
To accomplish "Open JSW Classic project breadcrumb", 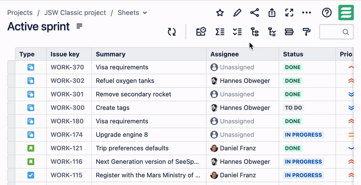I will [75, 13].
